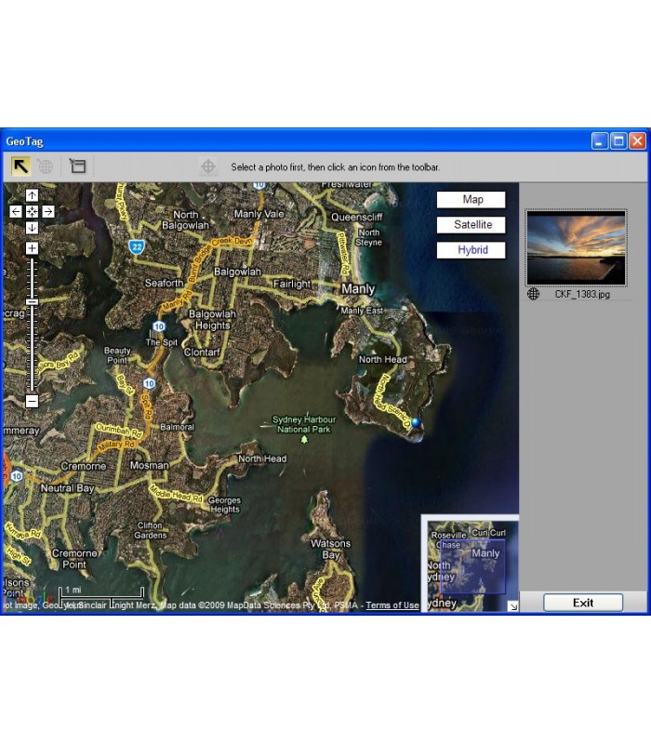651x744 pixels.
Task: Collapse the overview map with the corner arrow
Action: click(x=513, y=606)
